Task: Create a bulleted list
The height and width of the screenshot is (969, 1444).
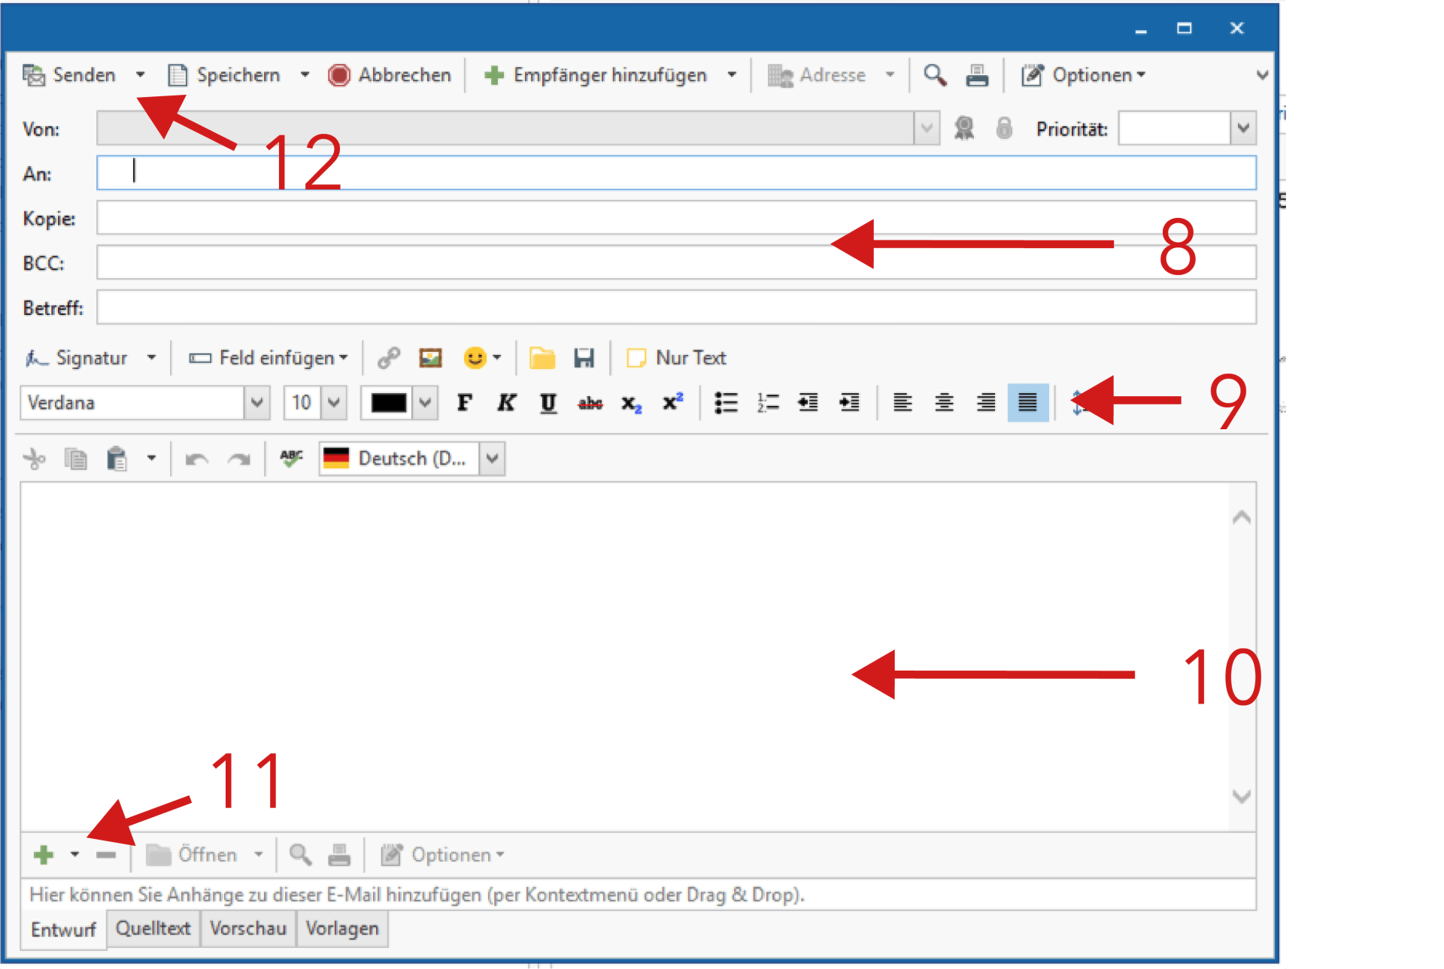Action: click(x=726, y=403)
